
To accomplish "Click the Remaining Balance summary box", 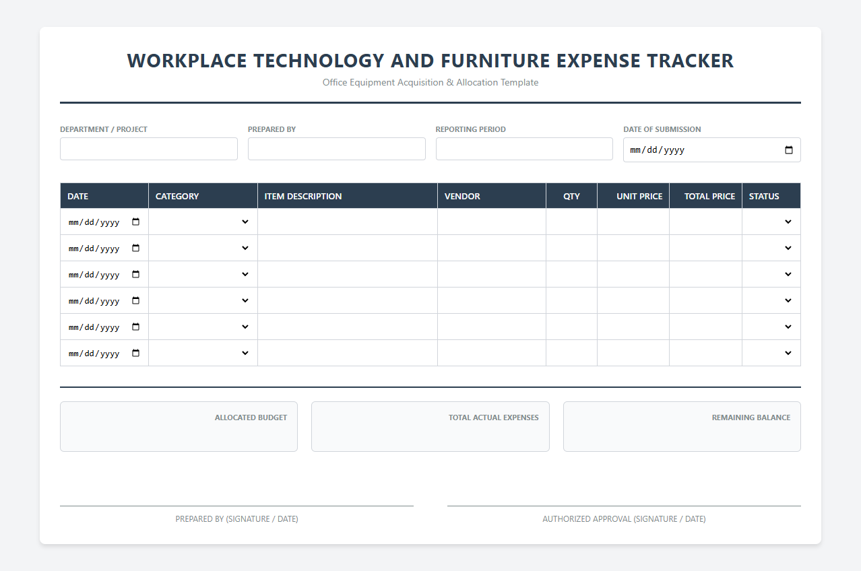I will pos(682,426).
